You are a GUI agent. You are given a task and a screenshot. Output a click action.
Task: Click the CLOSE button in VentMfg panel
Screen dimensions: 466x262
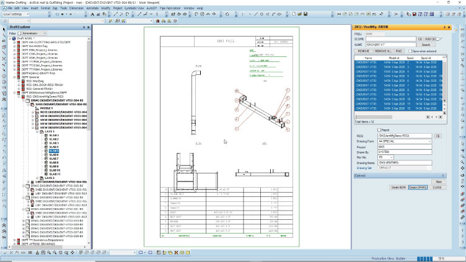[x=437, y=188]
